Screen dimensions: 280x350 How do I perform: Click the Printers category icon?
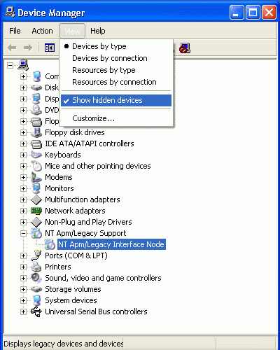(x=36, y=267)
